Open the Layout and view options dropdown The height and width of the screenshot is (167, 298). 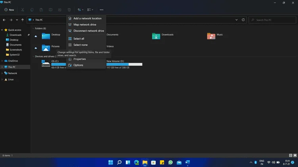[x=90, y=10]
